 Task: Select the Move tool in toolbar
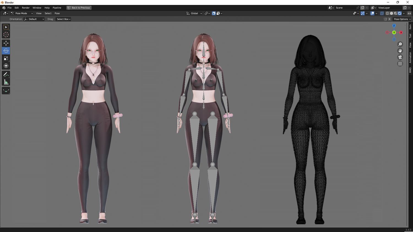click(x=6, y=43)
